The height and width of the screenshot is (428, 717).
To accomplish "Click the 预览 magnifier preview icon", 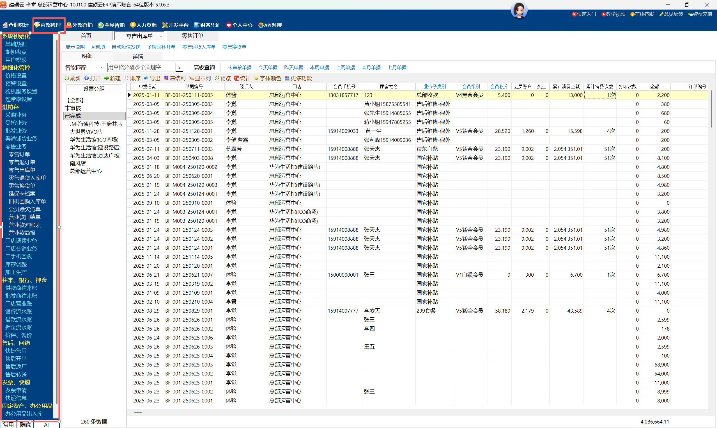I will (x=217, y=78).
